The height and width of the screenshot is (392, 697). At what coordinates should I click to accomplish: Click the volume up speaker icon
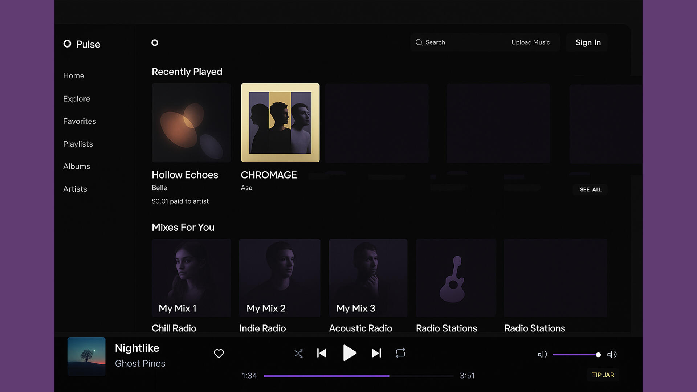(612, 355)
